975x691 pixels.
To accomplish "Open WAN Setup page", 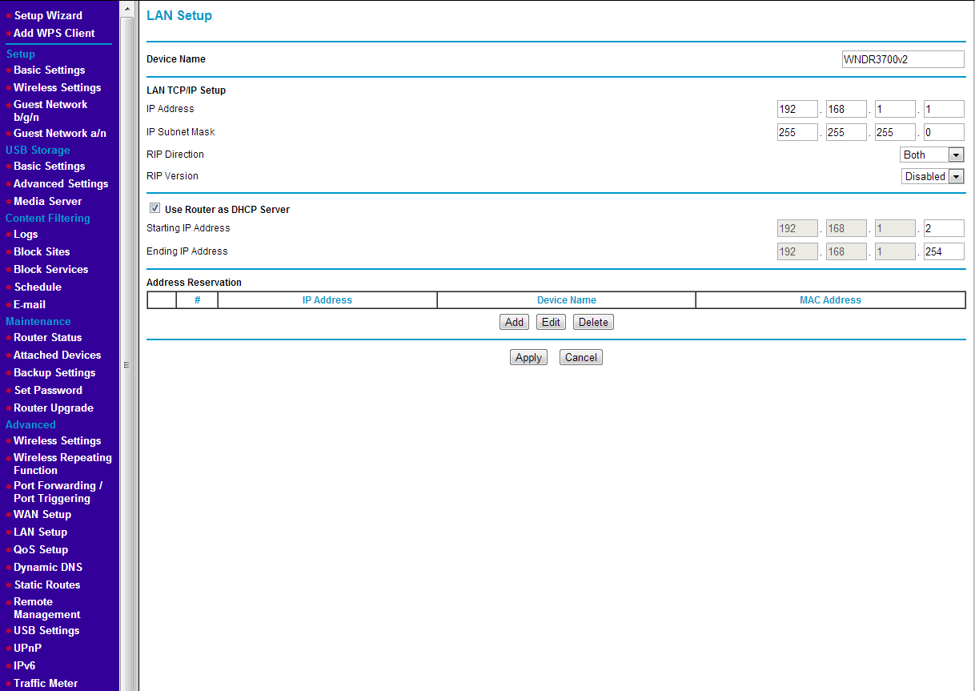I will 42,514.
